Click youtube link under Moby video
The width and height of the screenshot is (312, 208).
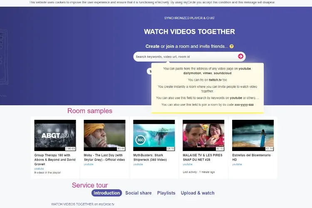[x=89, y=164]
